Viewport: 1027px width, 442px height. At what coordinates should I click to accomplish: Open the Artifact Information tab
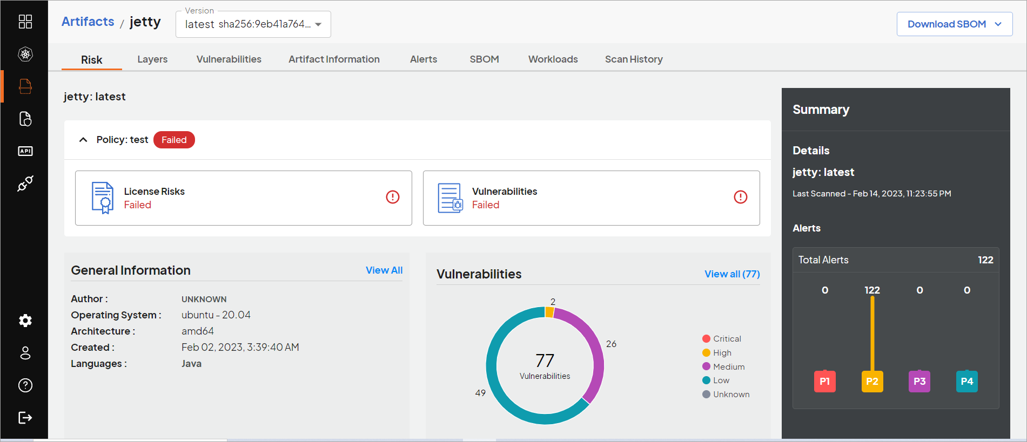coord(334,59)
